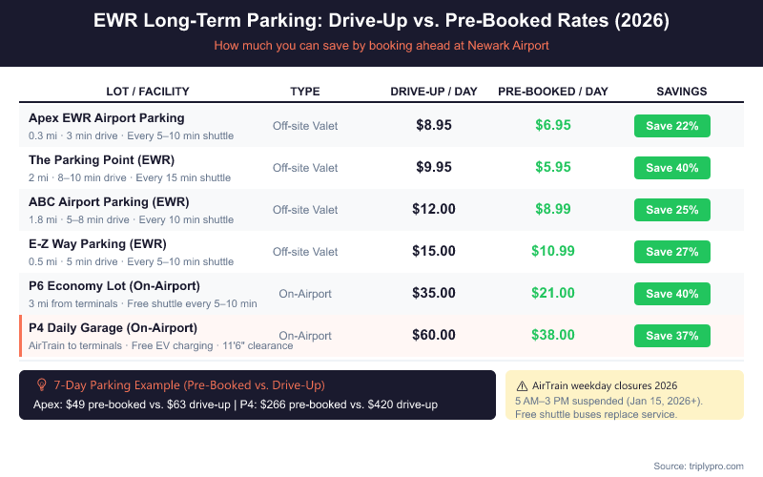Screen dimensions: 763x477
Task: Click the LOT / FACILITY column header
Action: (x=148, y=92)
